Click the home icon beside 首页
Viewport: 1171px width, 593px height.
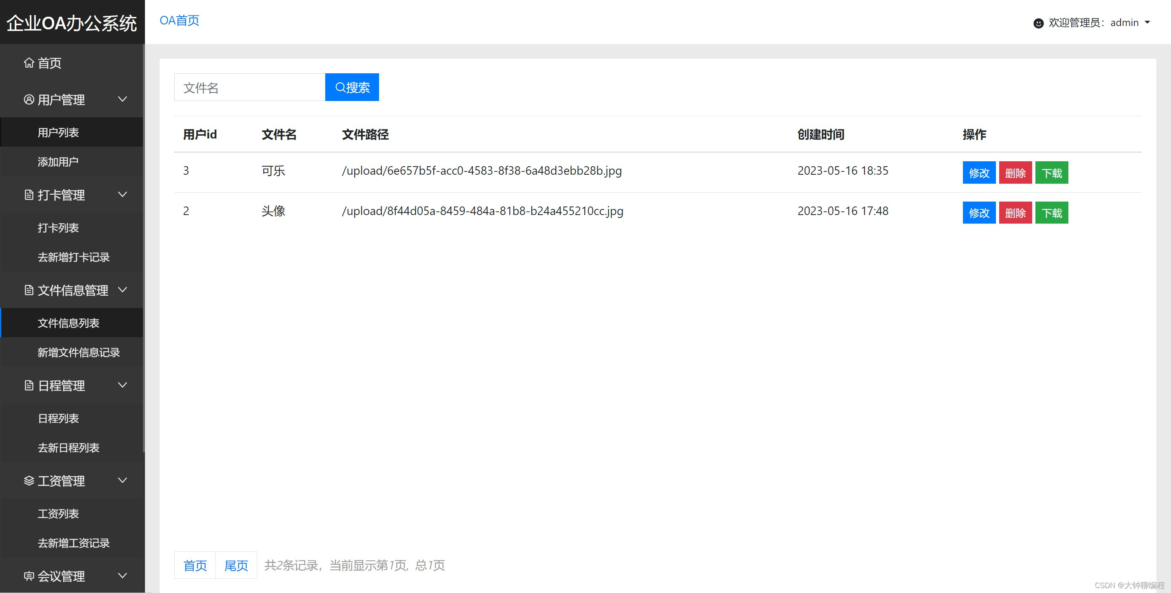[x=29, y=63]
